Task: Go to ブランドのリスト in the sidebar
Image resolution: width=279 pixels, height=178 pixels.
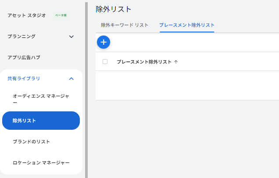Action: point(31,142)
